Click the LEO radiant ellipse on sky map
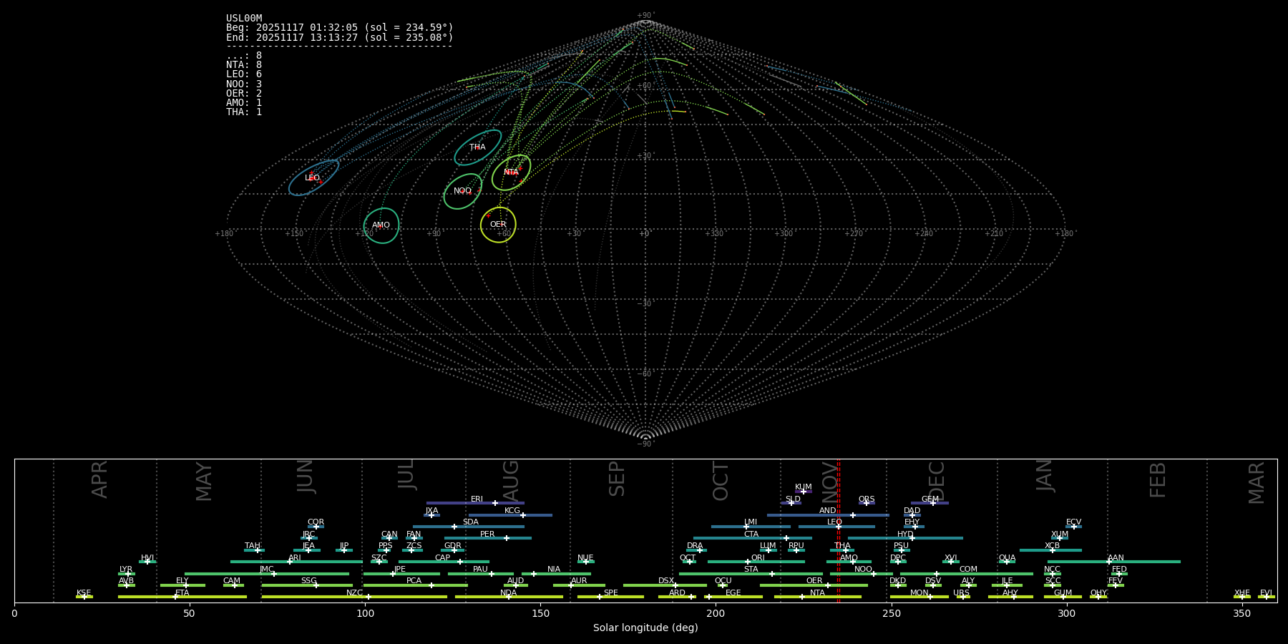1288x644 pixels. tap(313, 178)
